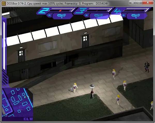
Task: Target the armored guard at right edge
Action: tap(147, 67)
